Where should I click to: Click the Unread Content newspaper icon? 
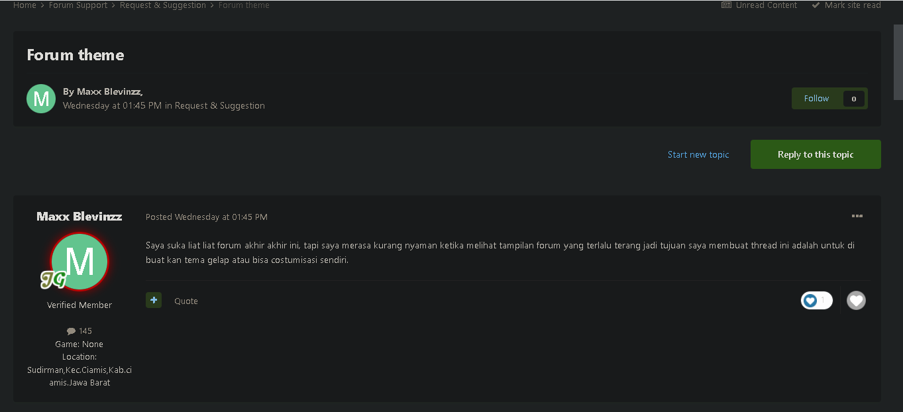726,5
